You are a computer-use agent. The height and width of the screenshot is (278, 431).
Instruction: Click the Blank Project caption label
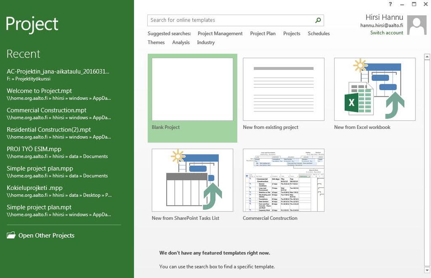(165, 127)
